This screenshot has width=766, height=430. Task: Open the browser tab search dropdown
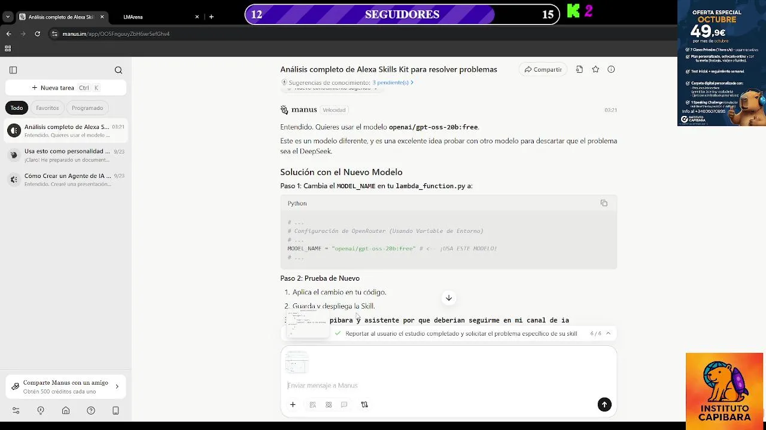pos(7,17)
